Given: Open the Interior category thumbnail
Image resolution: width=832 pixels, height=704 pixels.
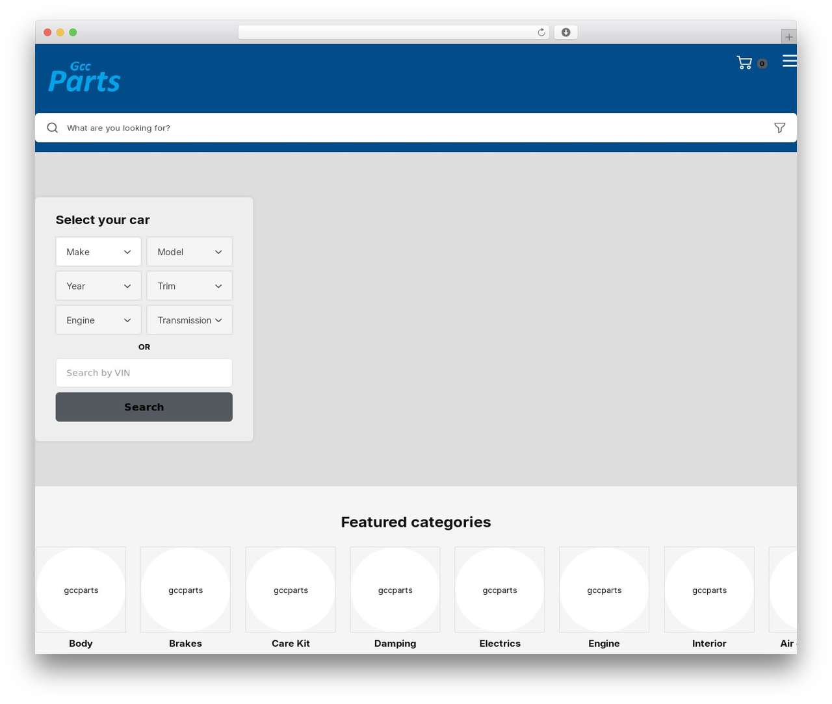Looking at the screenshot, I should click(709, 590).
